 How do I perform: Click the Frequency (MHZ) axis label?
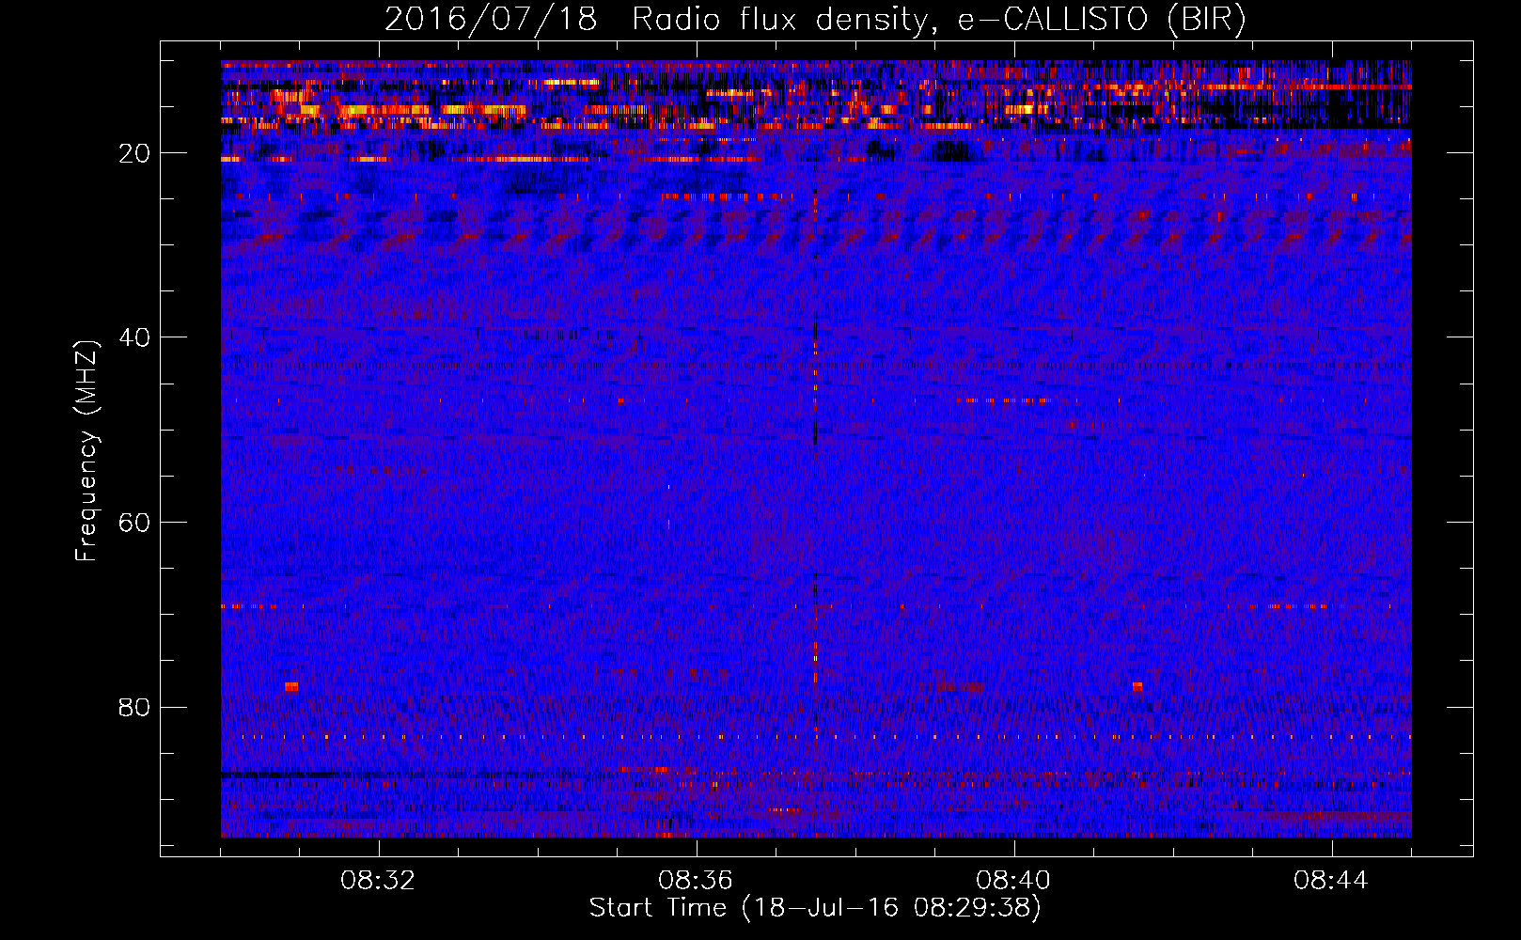click(x=86, y=451)
